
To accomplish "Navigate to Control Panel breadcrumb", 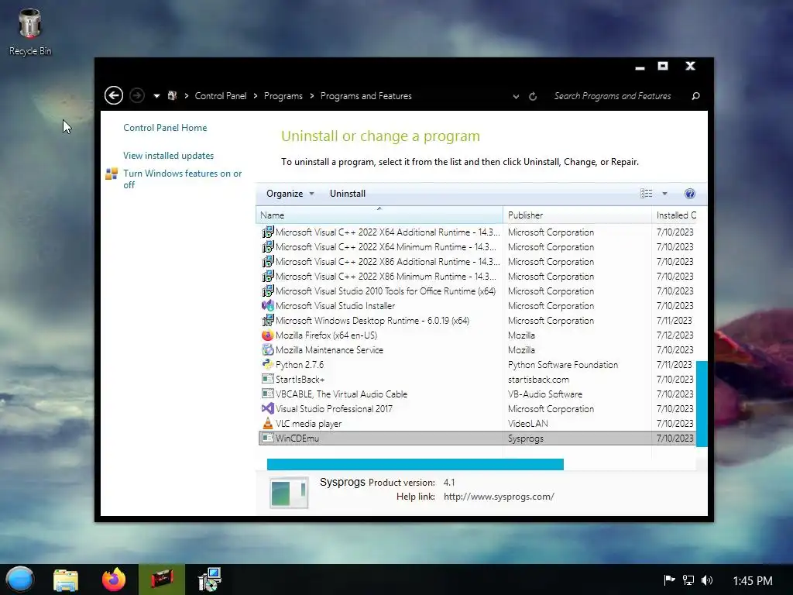I will tap(221, 95).
